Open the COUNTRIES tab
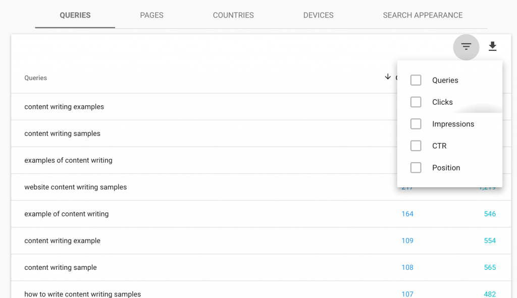Screen dimensions: 517x298 click(233, 15)
